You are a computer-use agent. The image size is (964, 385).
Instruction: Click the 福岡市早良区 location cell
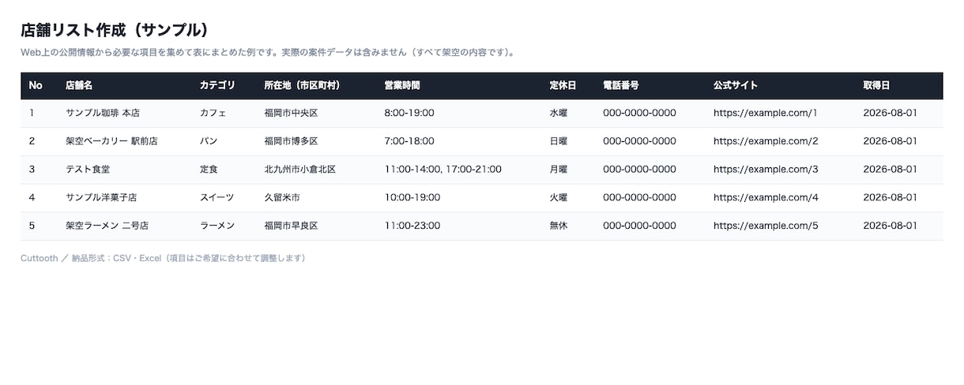(291, 226)
